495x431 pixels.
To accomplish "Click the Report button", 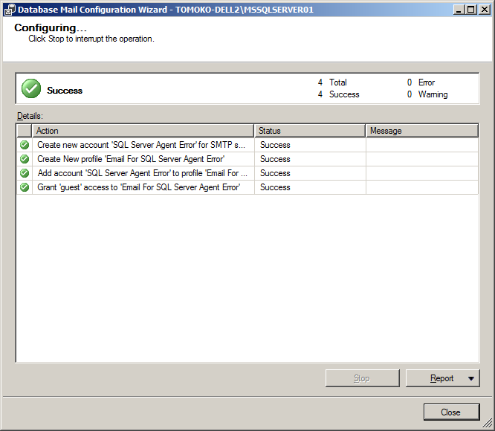I will tap(442, 378).
